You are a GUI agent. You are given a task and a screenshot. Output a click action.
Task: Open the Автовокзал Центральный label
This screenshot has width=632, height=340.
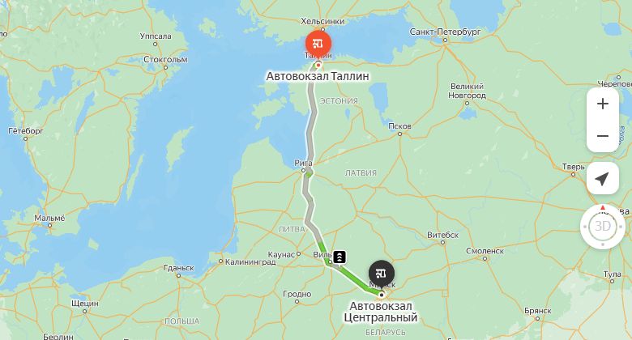[381, 312]
